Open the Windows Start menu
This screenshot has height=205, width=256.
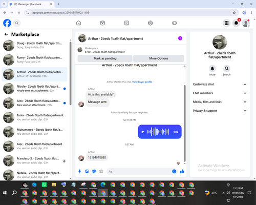pyautogui.click(x=5, y=193)
